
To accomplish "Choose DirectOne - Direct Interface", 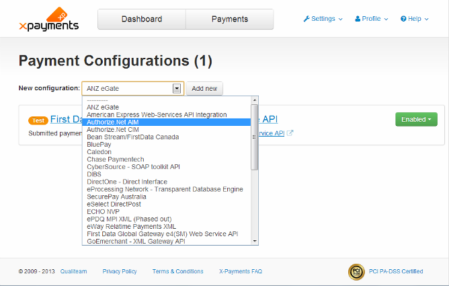I will coord(167,182).
